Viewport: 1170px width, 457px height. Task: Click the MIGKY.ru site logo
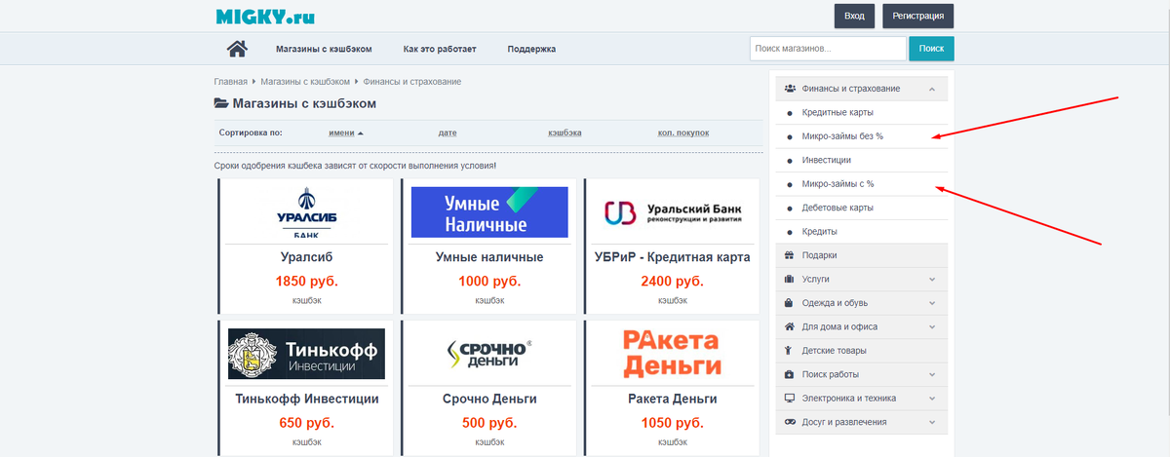click(265, 17)
